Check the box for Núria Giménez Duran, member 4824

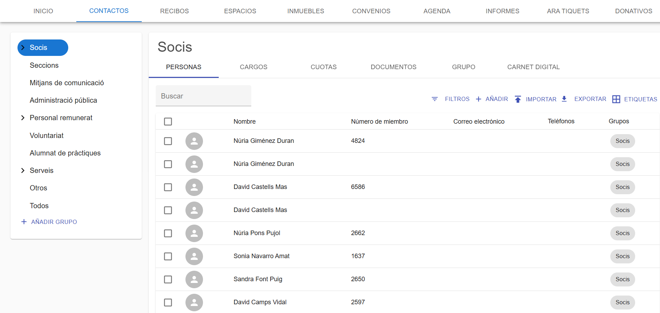tap(168, 141)
